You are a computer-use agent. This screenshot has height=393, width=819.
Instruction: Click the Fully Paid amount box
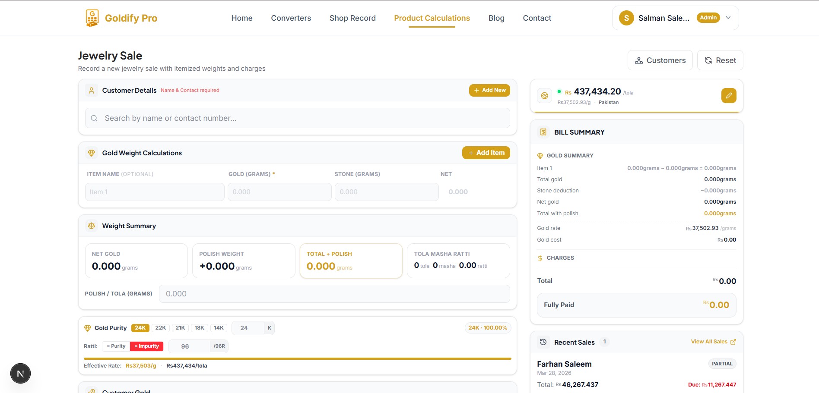point(637,305)
